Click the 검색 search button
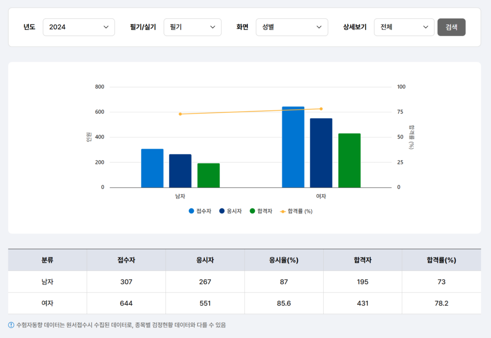The width and height of the screenshot is (491, 338). 451,27
